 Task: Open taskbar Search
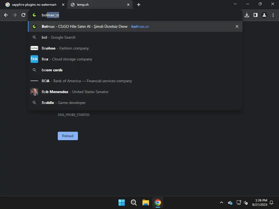tap(134, 202)
